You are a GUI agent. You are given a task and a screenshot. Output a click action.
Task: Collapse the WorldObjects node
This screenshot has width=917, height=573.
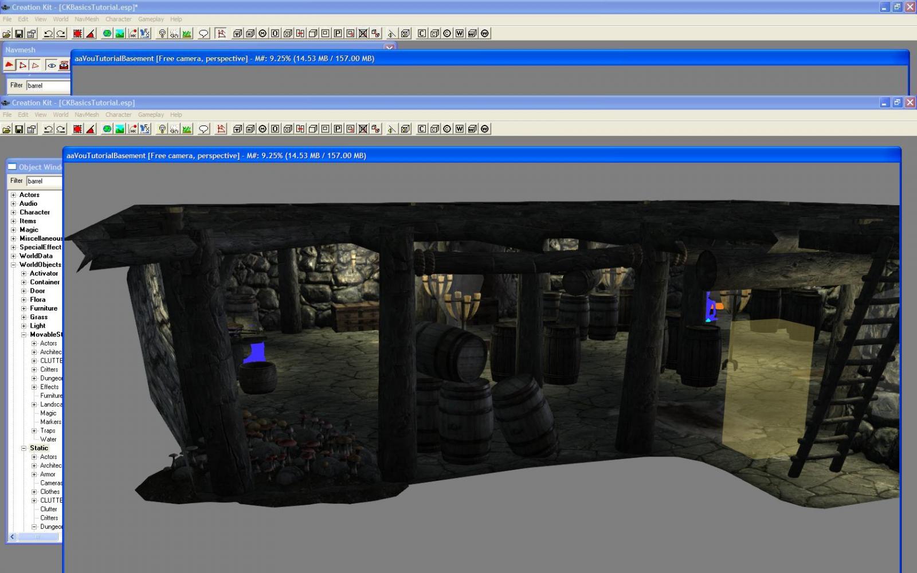(x=13, y=265)
